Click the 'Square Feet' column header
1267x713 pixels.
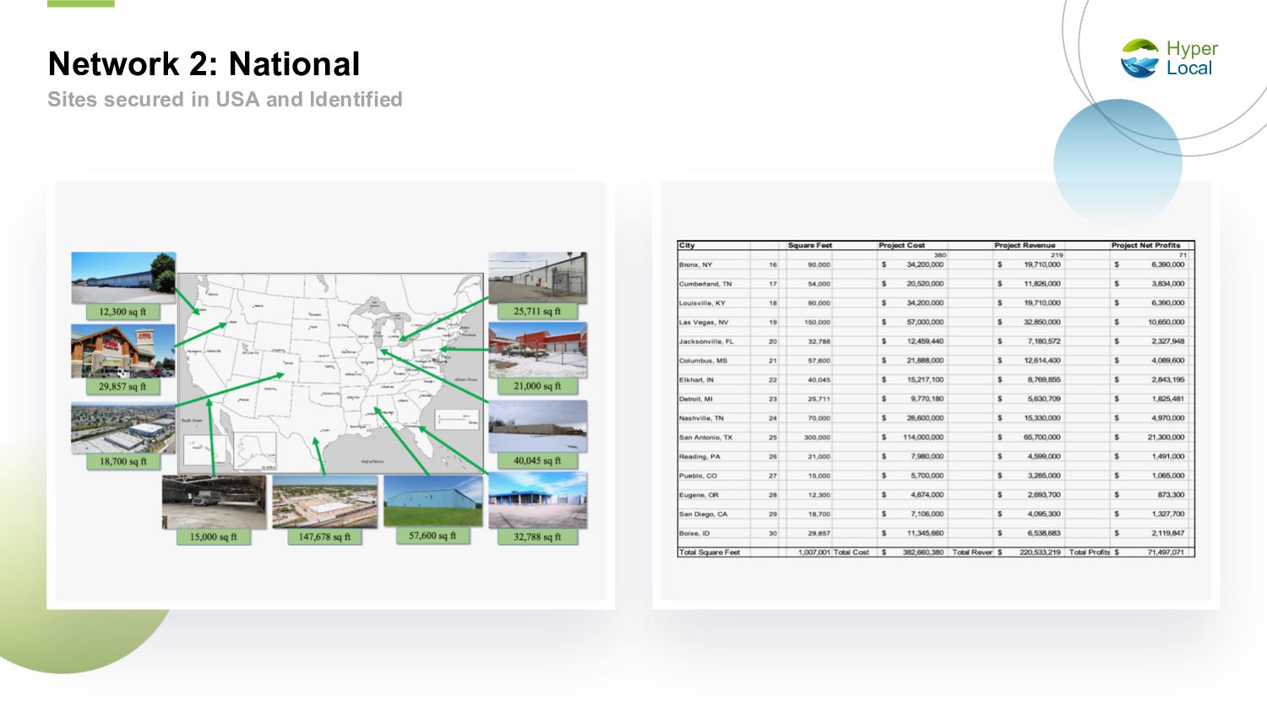(x=810, y=245)
